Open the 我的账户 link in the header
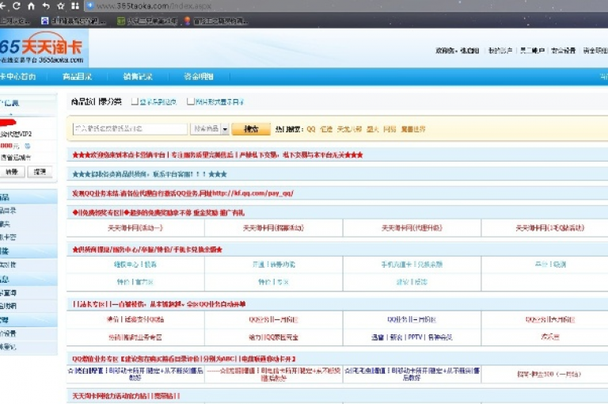This screenshot has width=608, height=404. pyautogui.click(x=500, y=51)
